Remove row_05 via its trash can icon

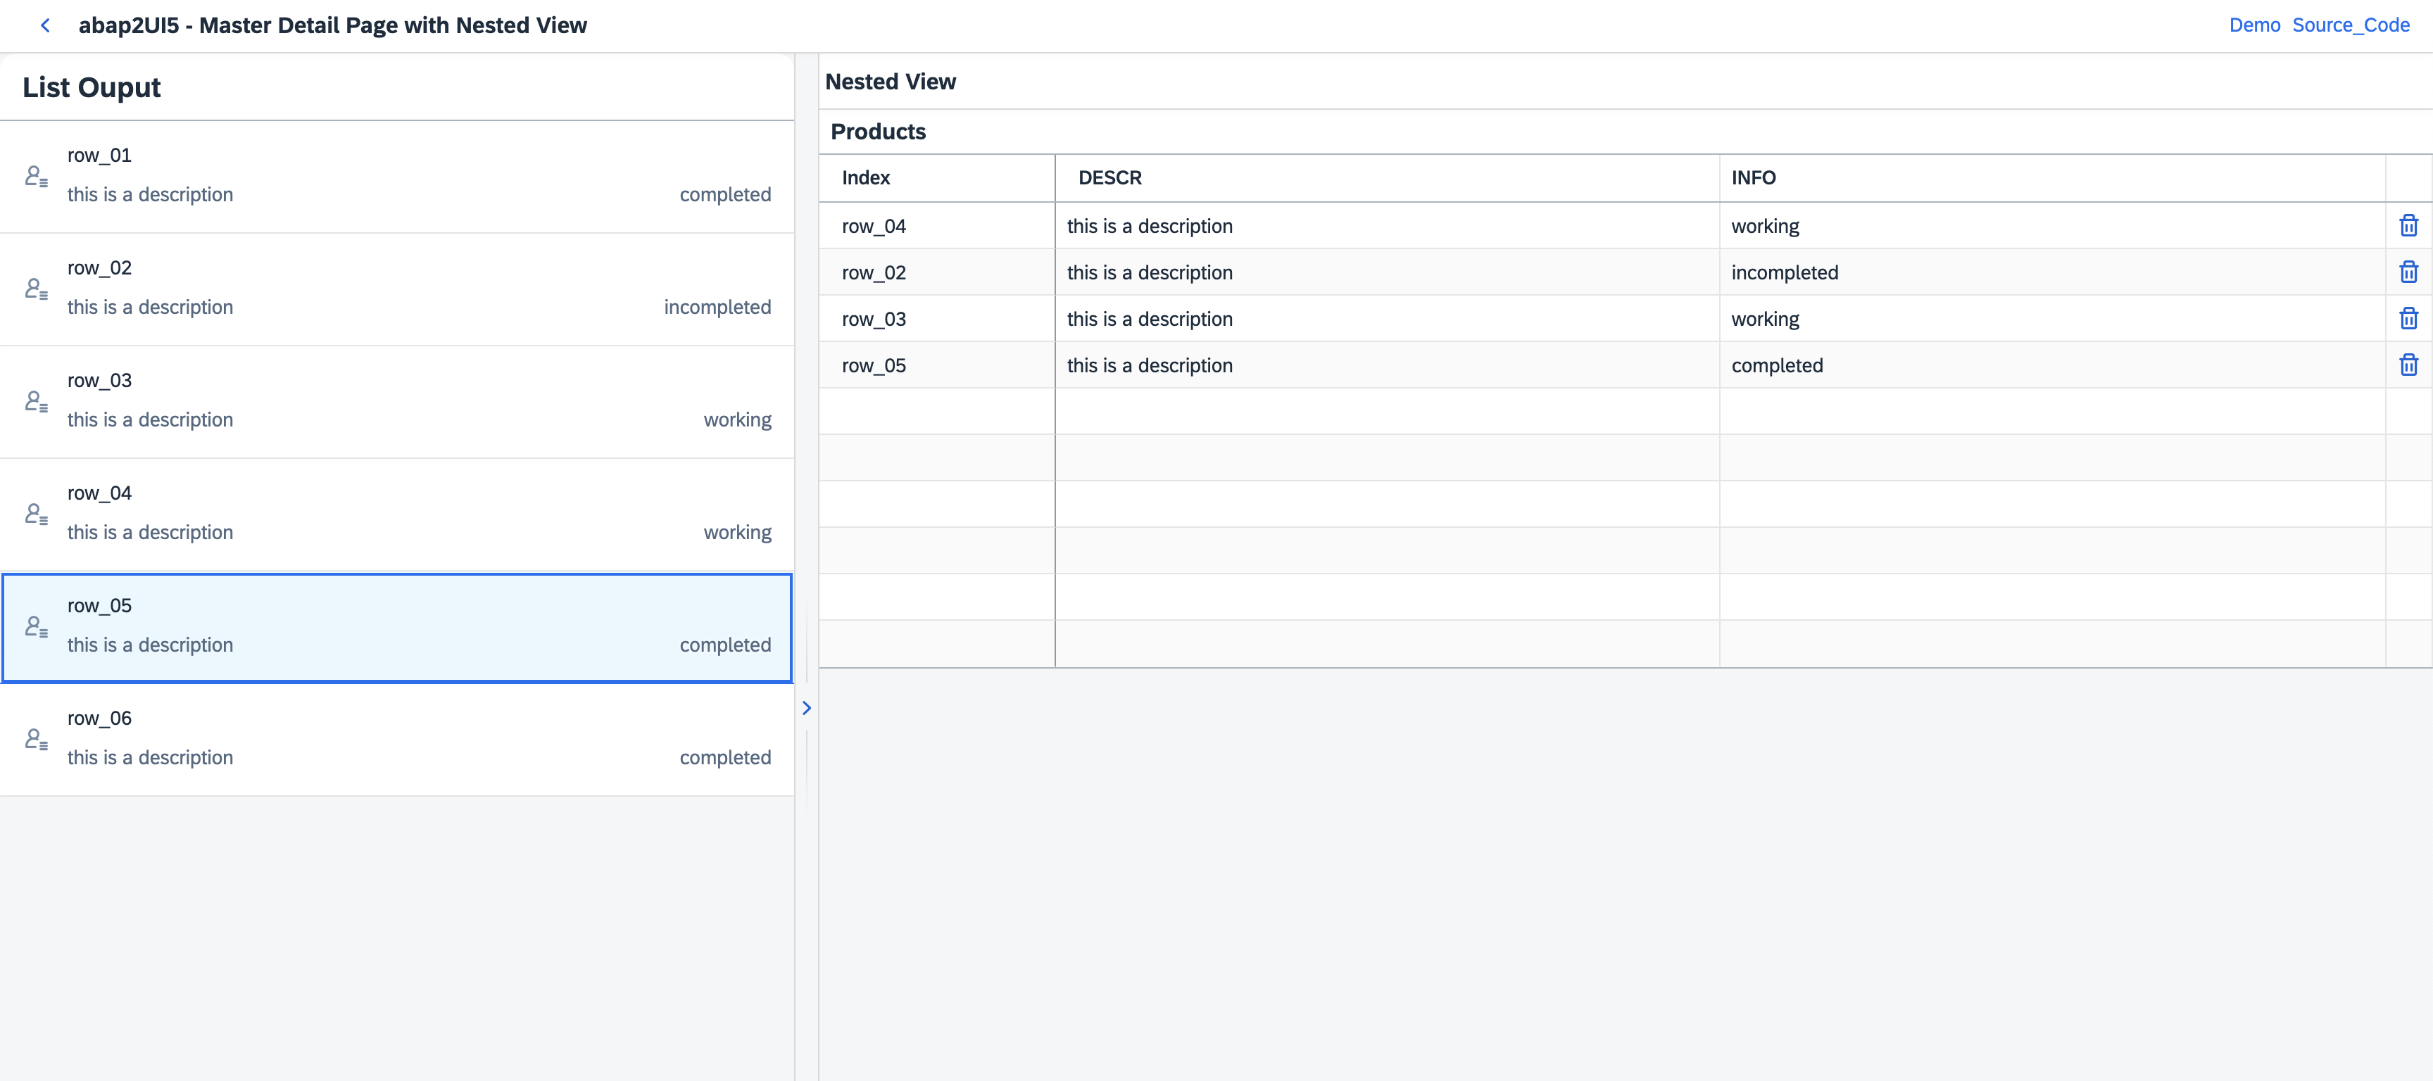tap(2408, 365)
